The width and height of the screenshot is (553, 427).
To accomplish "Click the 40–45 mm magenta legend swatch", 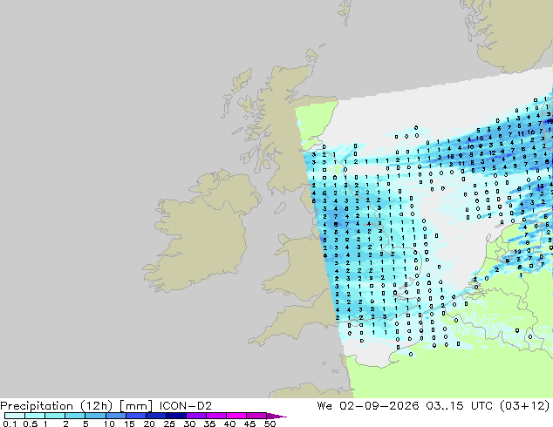I will coord(236,416).
